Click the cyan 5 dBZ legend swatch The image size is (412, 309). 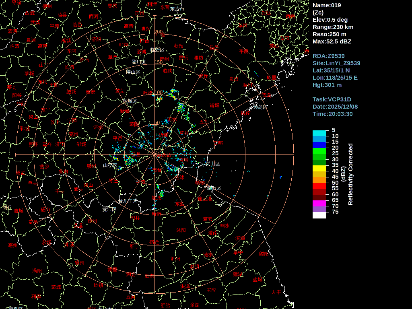[319, 133]
